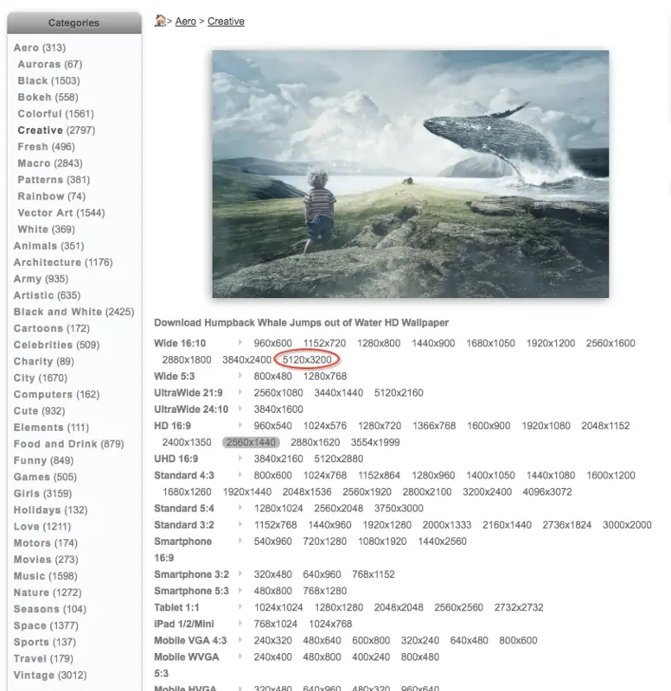Go to the Artistic category
Viewport: 671px width, 691px height.
pos(47,295)
